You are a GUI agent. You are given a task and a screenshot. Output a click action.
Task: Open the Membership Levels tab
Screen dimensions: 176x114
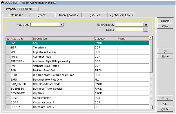click(121, 15)
